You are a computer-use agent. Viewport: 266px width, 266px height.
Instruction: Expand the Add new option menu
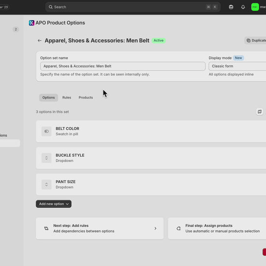pyautogui.click(x=54, y=204)
